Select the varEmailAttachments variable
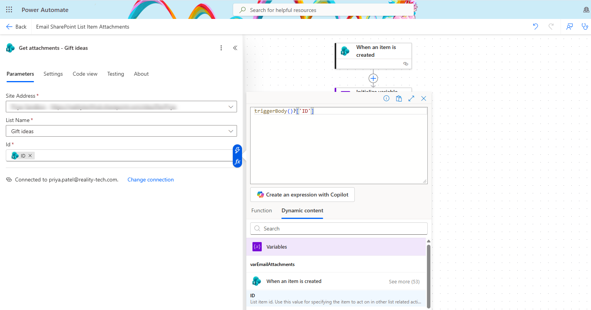 point(273,264)
